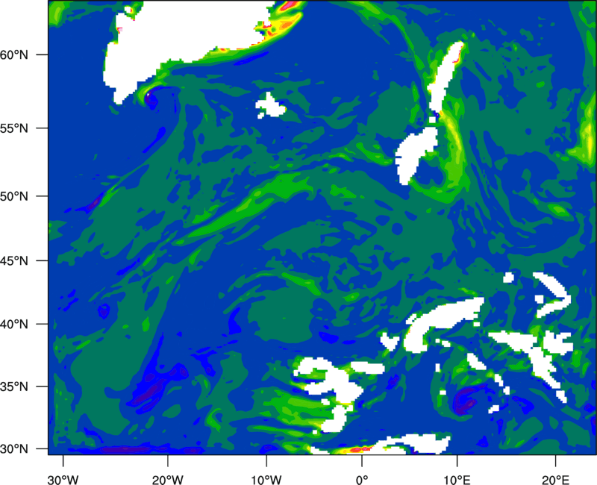Click the 20°E longitude label
Image resolution: width=597 pixels, height=485 pixels.
click(x=555, y=480)
